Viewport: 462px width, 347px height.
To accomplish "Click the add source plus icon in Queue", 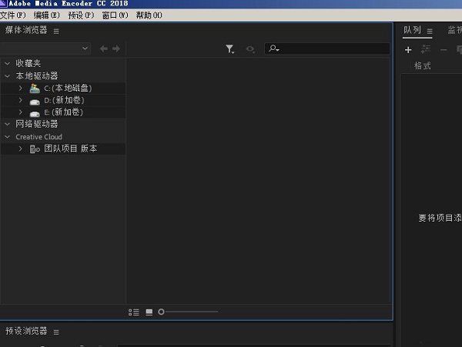I will point(408,50).
